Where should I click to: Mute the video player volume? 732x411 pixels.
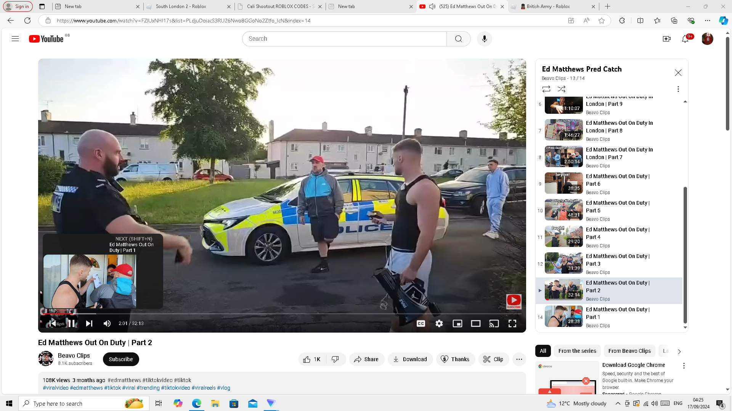pos(107,323)
